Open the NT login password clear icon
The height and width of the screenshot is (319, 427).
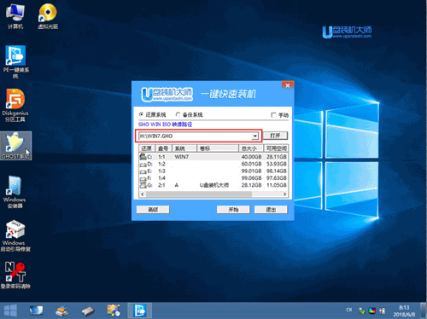pyautogui.click(x=15, y=275)
